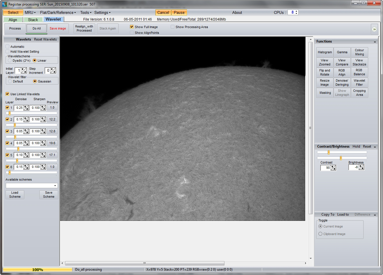Disable wavelet layer 2 checkbox
Viewport: 383px width, 275px height.
8,119
